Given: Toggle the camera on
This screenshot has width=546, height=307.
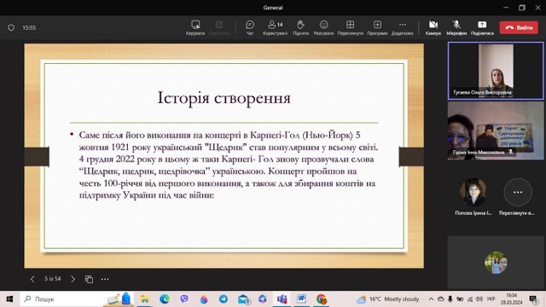Looking at the screenshot, I should [433, 27].
